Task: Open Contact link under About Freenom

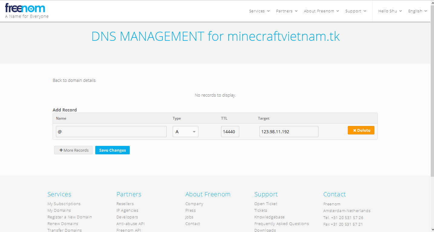Action: (193, 224)
